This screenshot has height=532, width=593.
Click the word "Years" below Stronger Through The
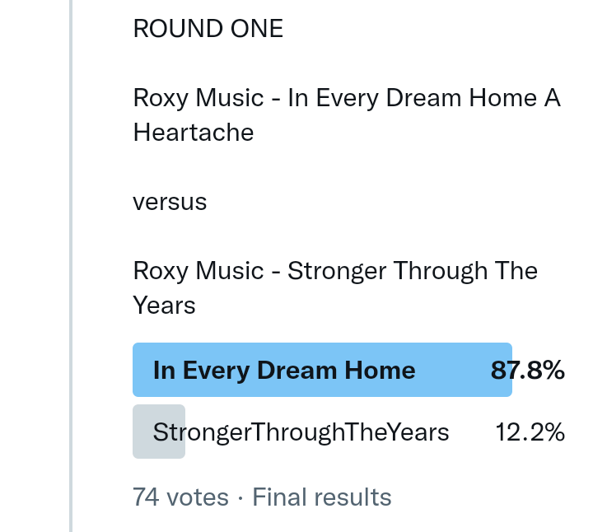pyautogui.click(x=164, y=306)
